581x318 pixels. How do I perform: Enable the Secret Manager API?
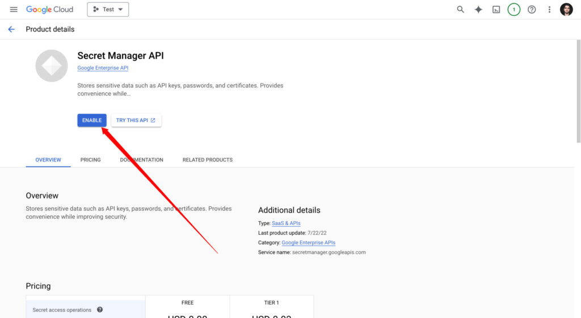[92, 120]
